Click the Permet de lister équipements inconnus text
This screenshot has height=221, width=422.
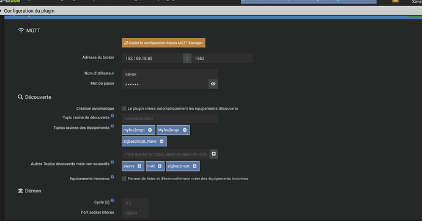tap(188, 179)
